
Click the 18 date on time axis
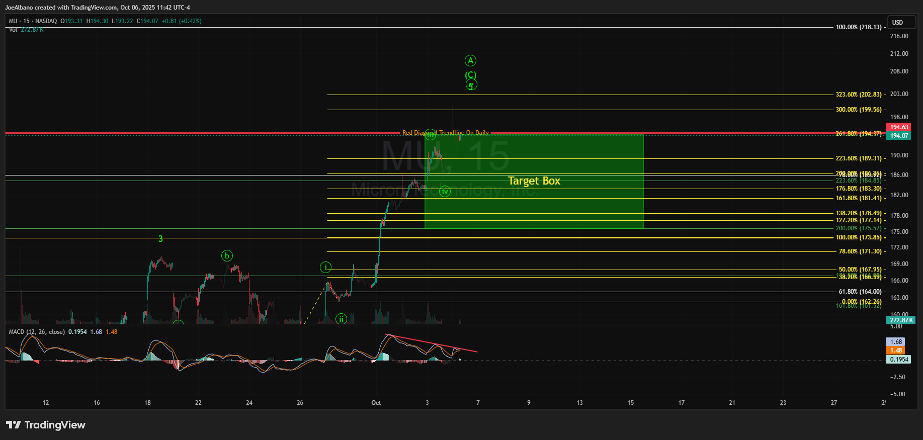[x=147, y=403]
